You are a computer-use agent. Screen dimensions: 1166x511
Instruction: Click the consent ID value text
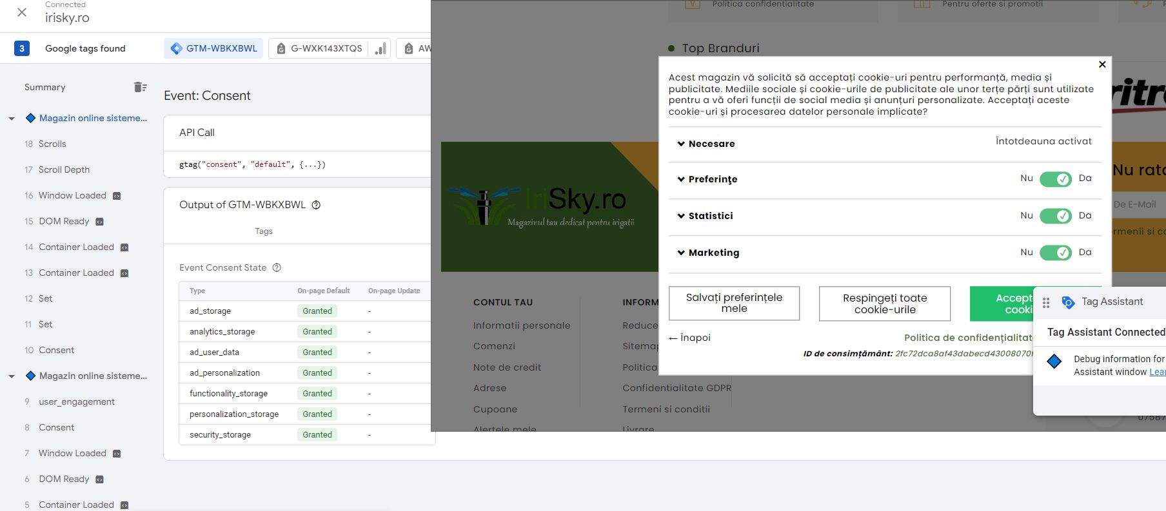tap(963, 354)
